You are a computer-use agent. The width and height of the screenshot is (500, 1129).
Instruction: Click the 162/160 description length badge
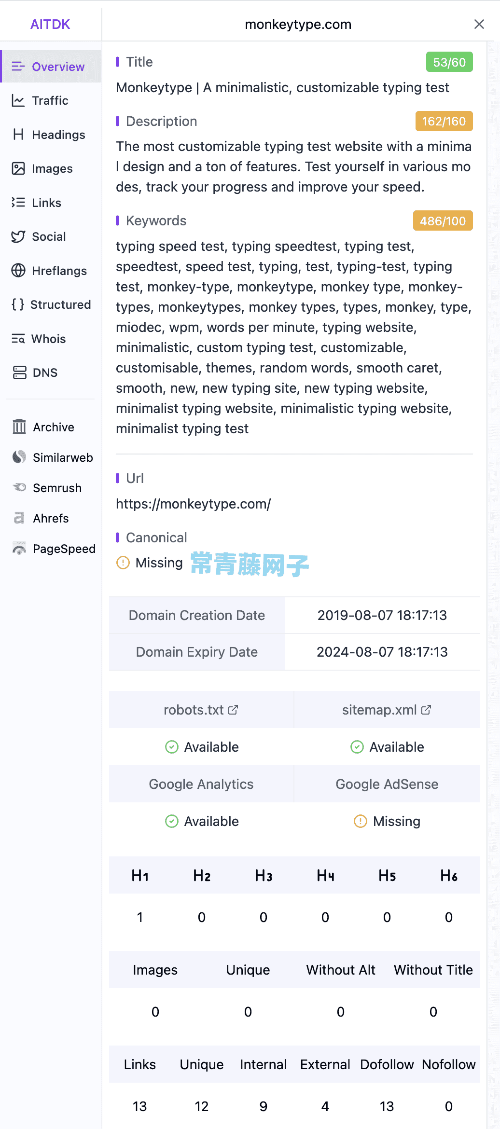(x=444, y=121)
